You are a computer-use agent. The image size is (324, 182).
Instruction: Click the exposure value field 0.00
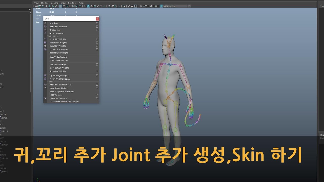(146, 6)
